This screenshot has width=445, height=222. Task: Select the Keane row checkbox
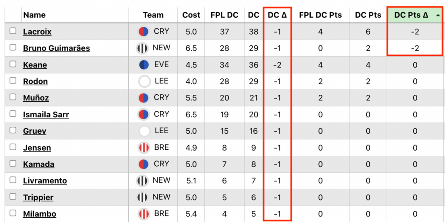13,64
